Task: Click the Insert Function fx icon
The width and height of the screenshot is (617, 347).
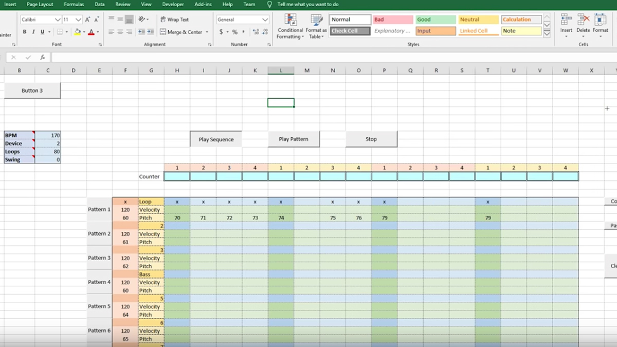Action: (x=43, y=58)
